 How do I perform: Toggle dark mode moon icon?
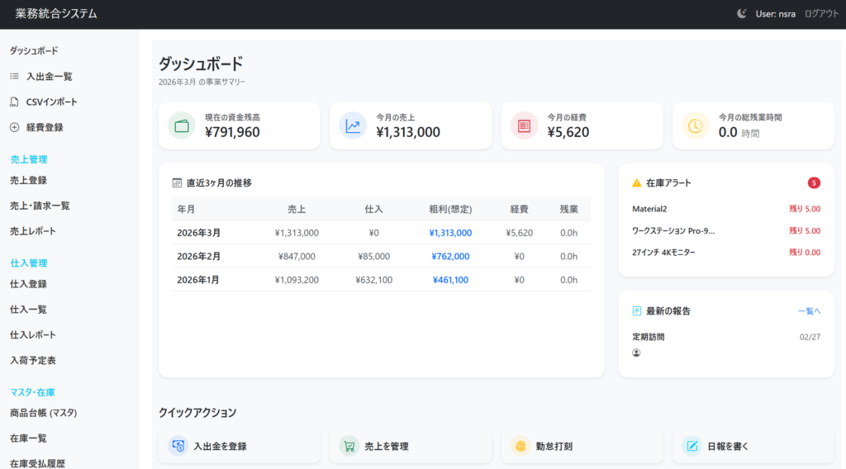(742, 13)
